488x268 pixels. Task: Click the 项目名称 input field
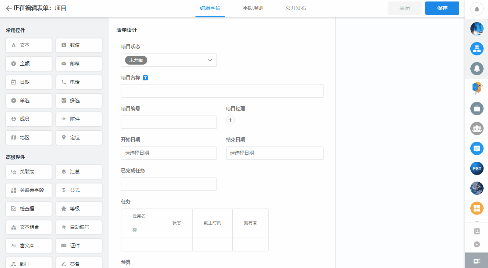click(222, 91)
